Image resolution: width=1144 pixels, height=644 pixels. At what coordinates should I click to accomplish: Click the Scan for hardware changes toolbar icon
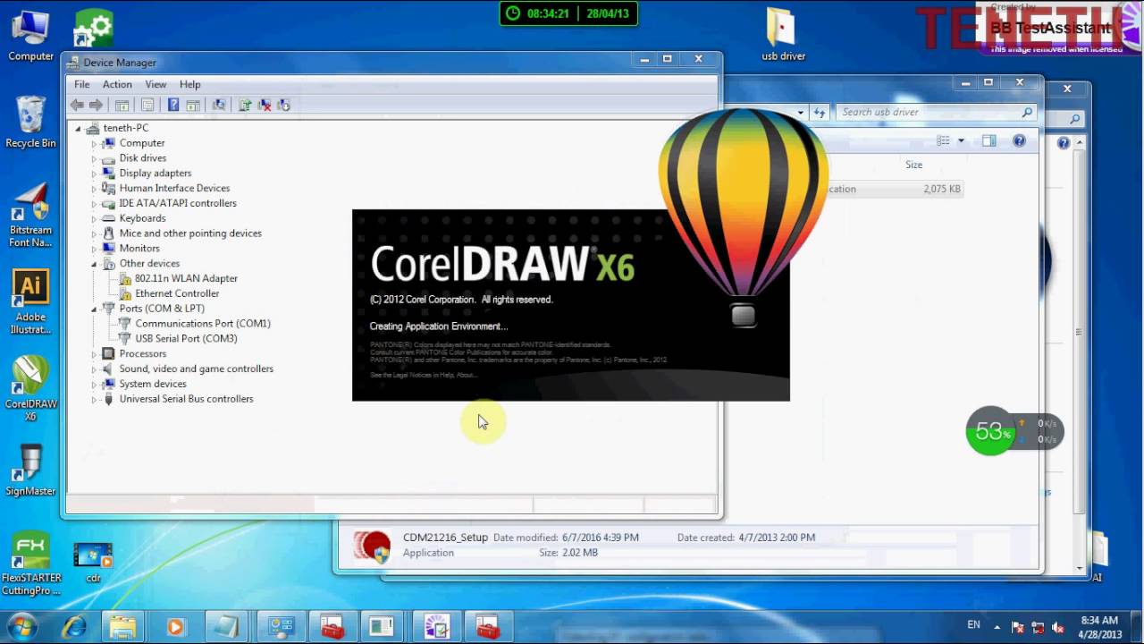[219, 106]
